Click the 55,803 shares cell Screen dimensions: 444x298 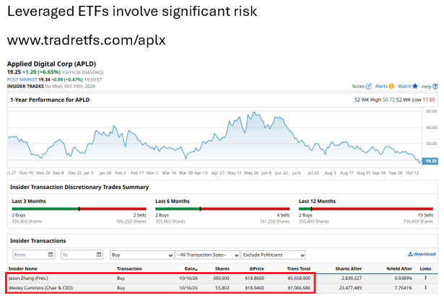(222, 288)
